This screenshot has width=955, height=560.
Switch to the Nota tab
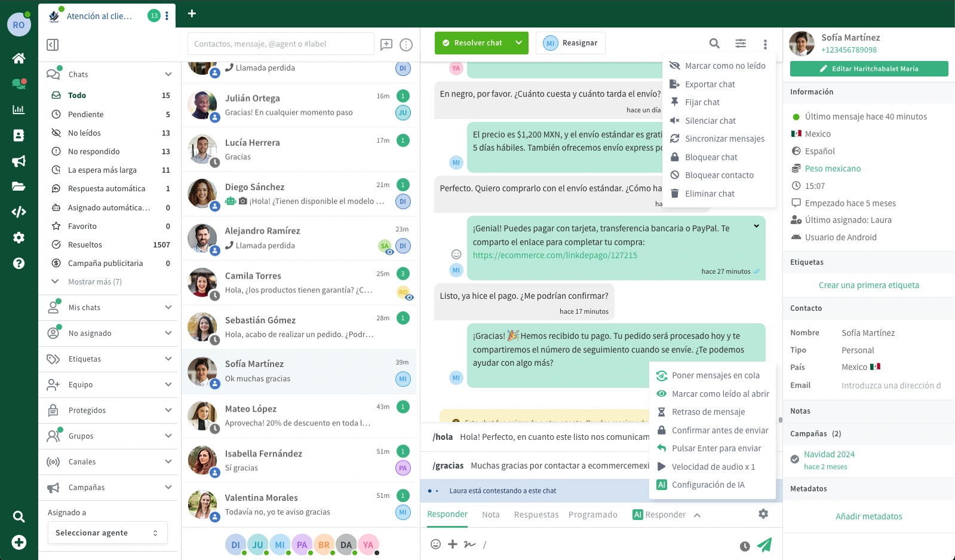pos(491,515)
